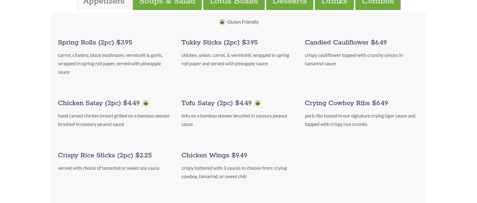Click the Crispy Rice Sticks (2pc) heading
Image resolution: width=477 pixels, height=203 pixels.
pos(105,155)
